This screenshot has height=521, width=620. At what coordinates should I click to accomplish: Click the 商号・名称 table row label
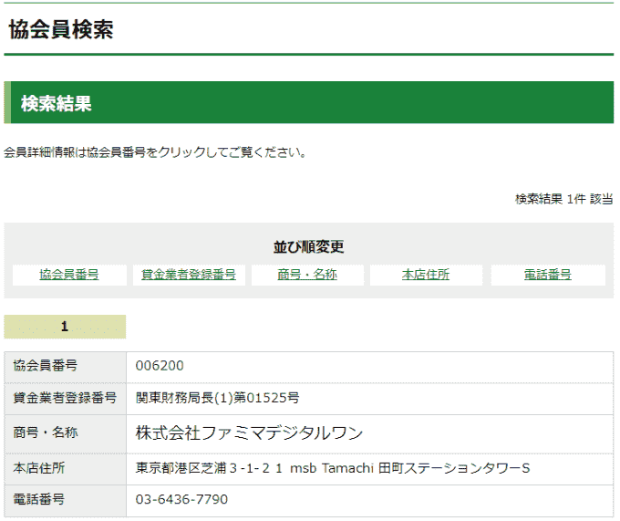pyautogui.click(x=46, y=432)
